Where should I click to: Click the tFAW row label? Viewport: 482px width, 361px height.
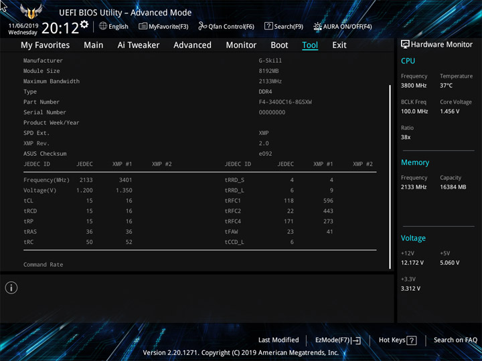(232, 231)
